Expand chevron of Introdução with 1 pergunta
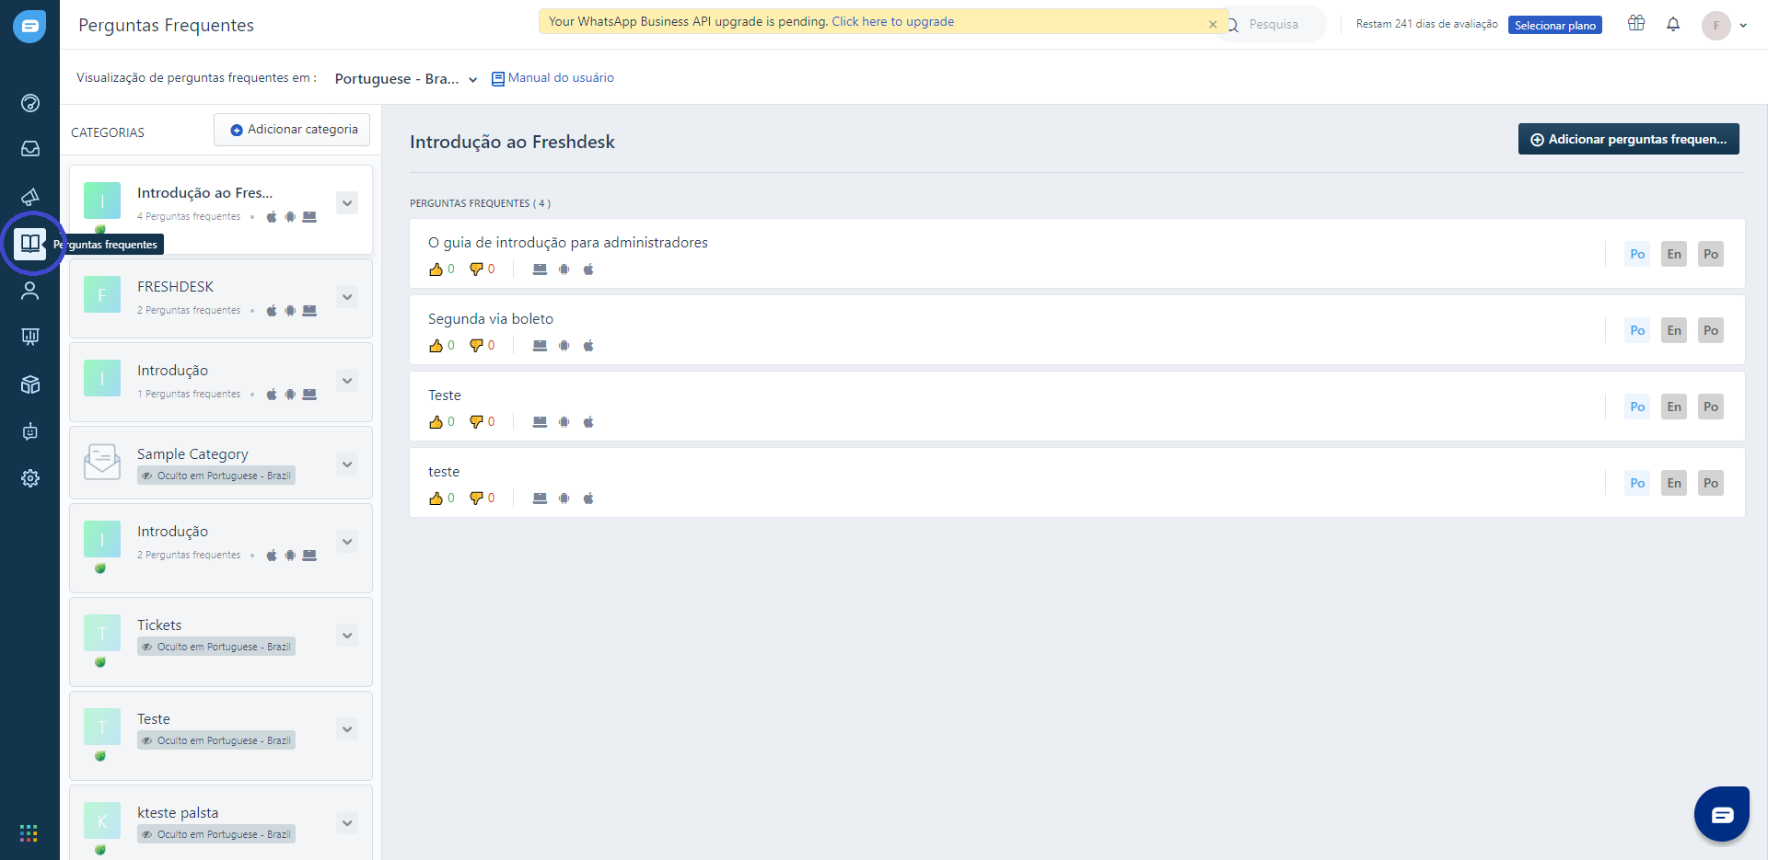The height and width of the screenshot is (860, 1768). 347,381
